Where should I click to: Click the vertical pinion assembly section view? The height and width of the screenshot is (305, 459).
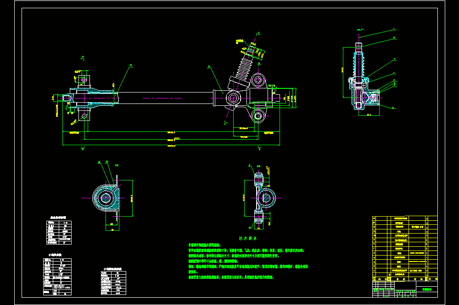[364, 76]
